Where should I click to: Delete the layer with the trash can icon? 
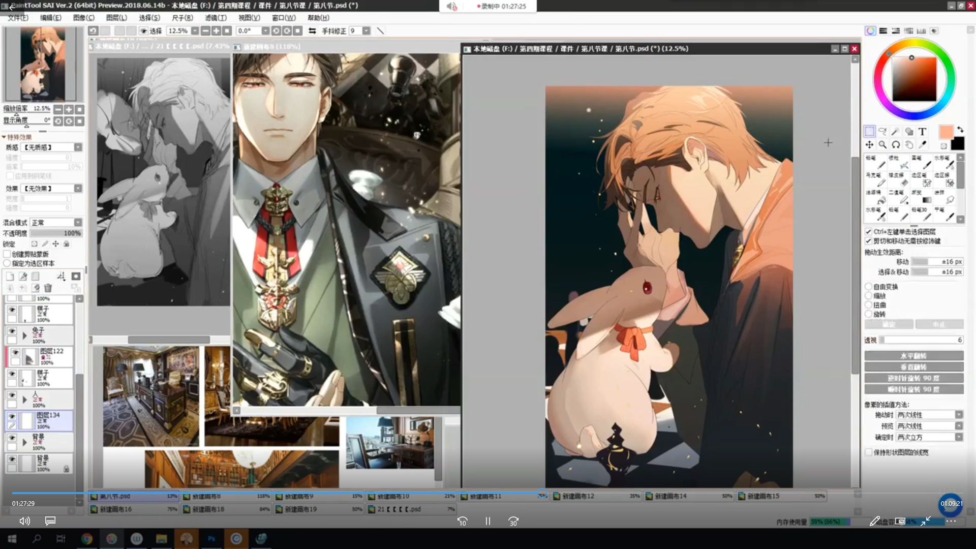[48, 288]
